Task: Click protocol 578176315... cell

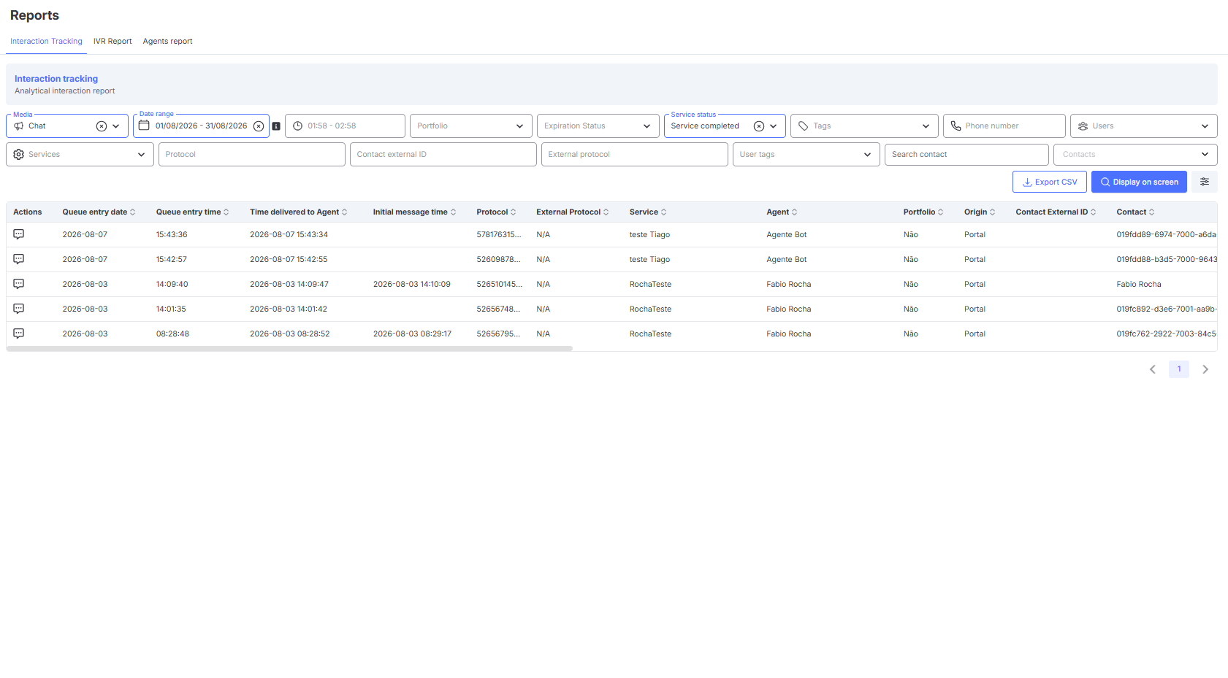Action: pyautogui.click(x=499, y=235)
